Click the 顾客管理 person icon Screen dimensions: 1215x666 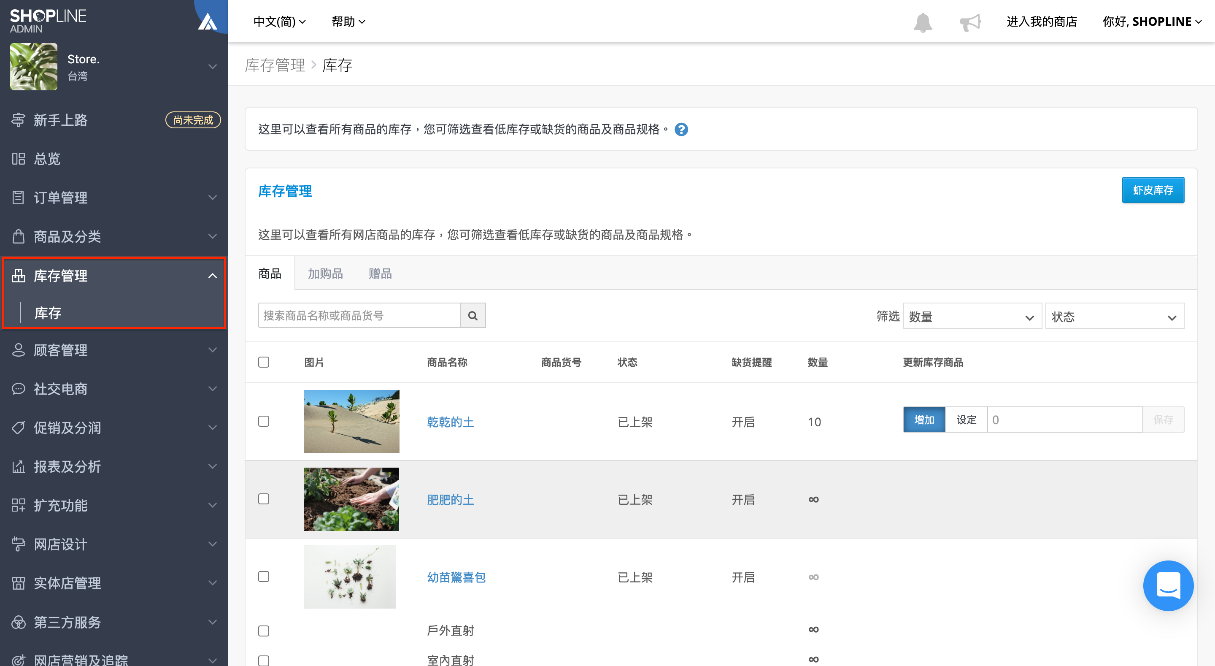coord(19,350)
